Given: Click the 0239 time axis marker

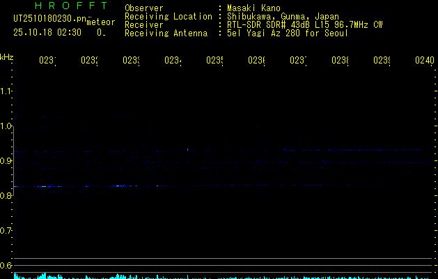Looking at the screenshot, I should 382,61.
